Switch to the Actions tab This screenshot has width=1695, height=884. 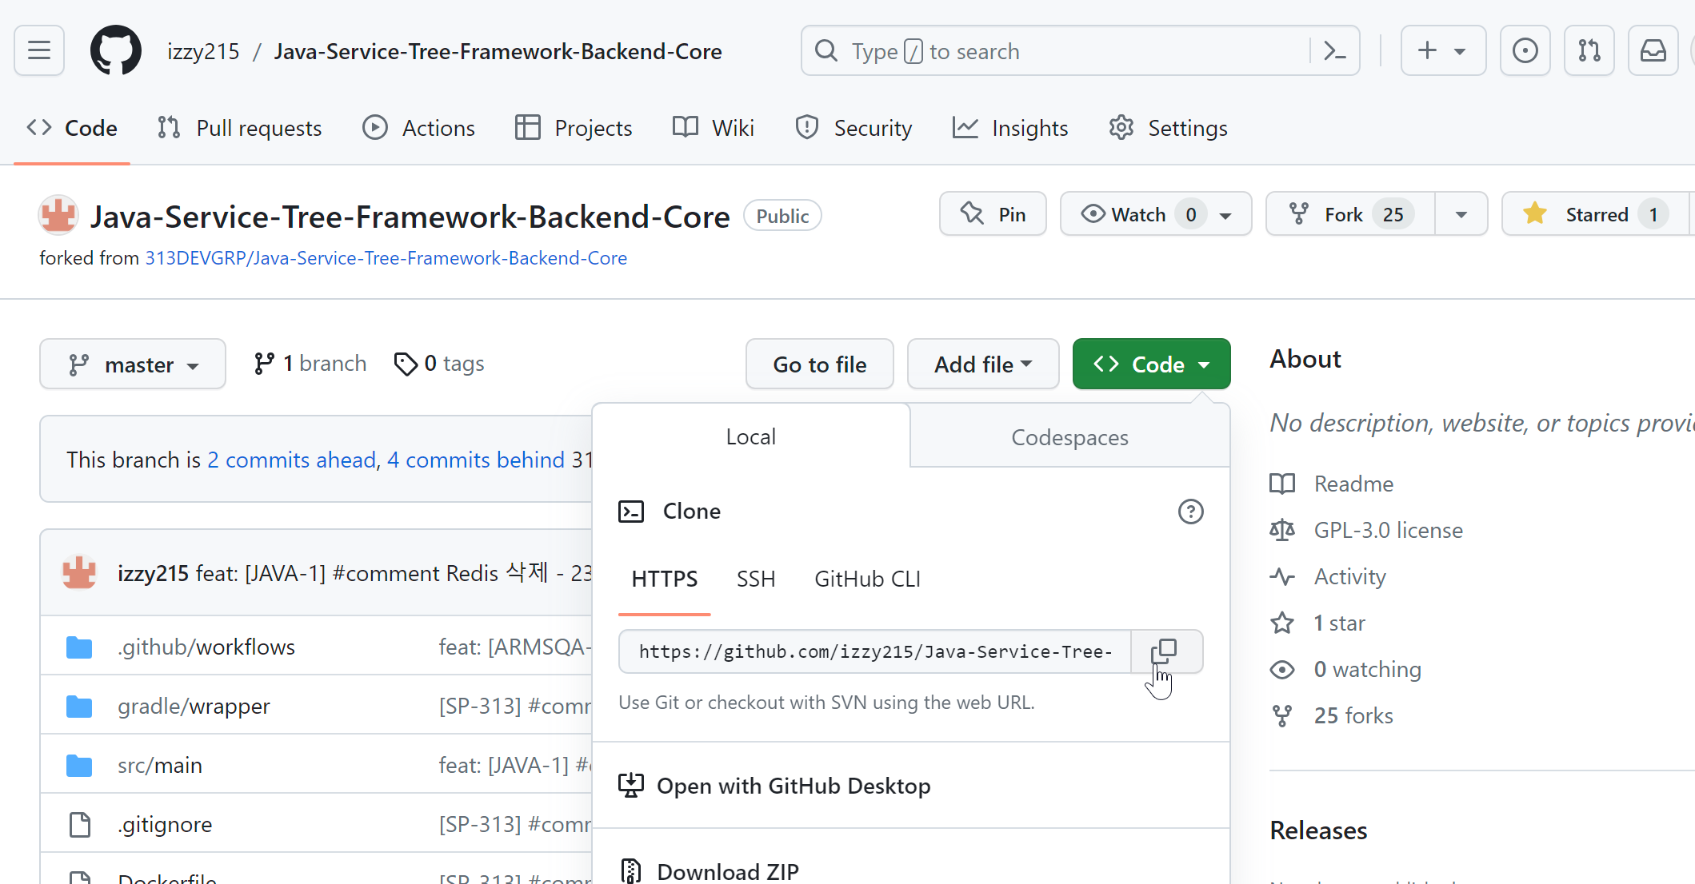418,128
